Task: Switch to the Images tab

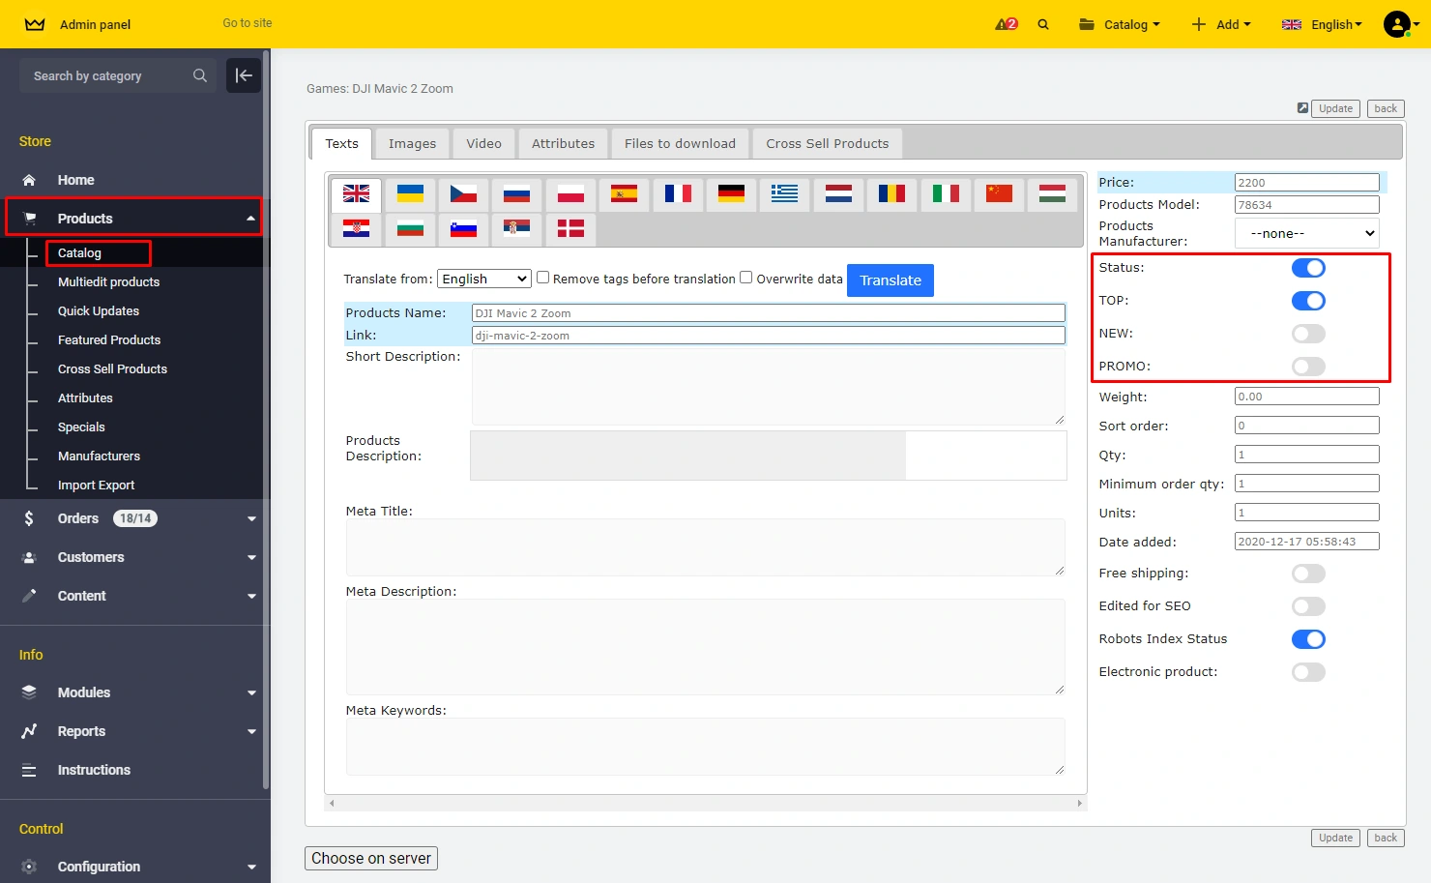Action: click(412, 143)
